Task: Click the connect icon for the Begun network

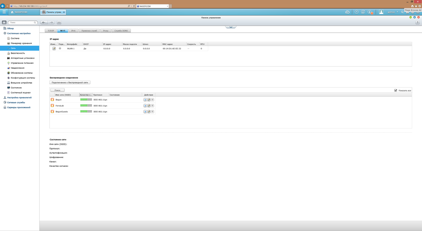Action: pyautogui.click(x=145, y=100)
